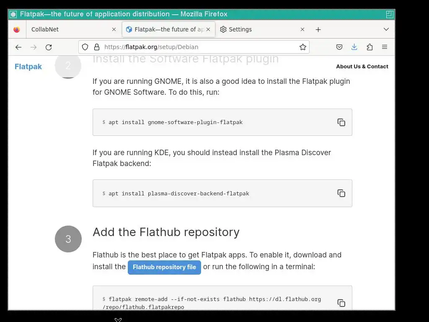The width and height of the screenshot is (429, 322).
Task: Copy plasma-discover-backend-flatpak command
Action: [341, 193]
